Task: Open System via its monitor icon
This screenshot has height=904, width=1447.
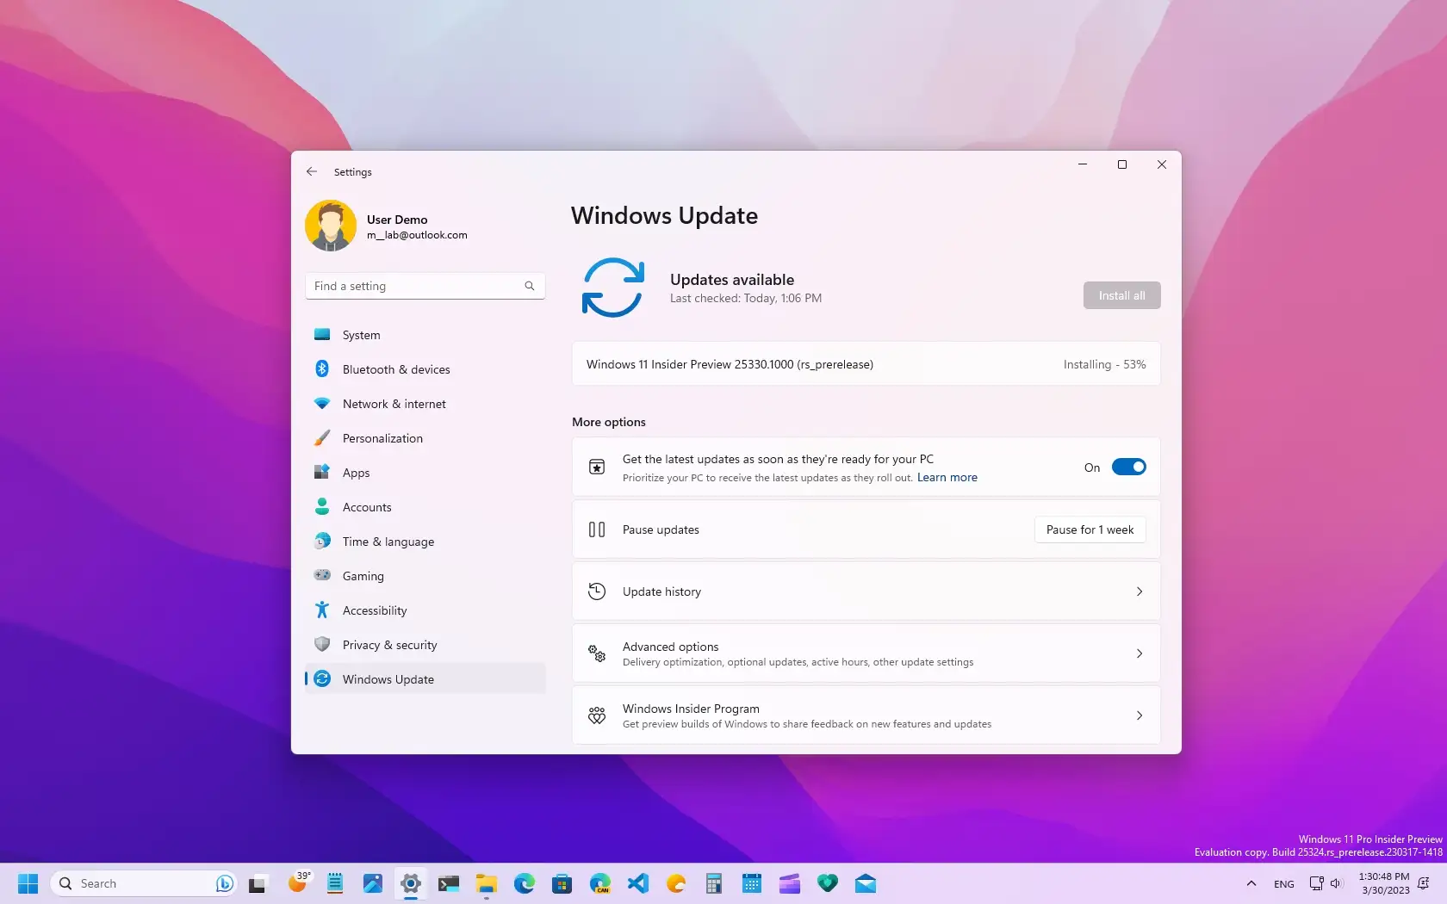Action: point(322,335)
